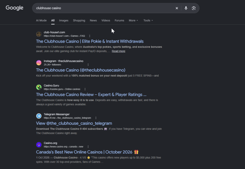Click the https://club-house1.com › Games › FAQ breadcrumb
Screen dimensions: 245x169
point(64,36)
